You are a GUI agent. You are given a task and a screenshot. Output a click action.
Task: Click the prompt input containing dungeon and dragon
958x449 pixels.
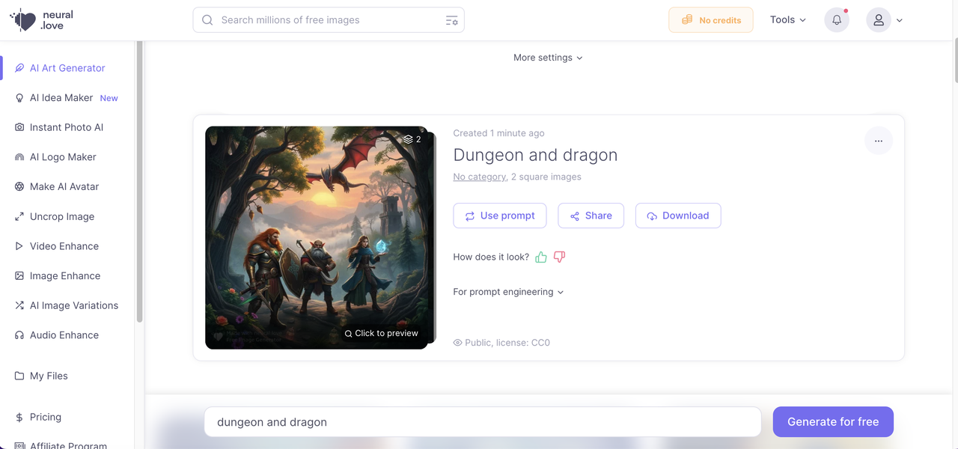pyautogui.click(x=483, y=422)
